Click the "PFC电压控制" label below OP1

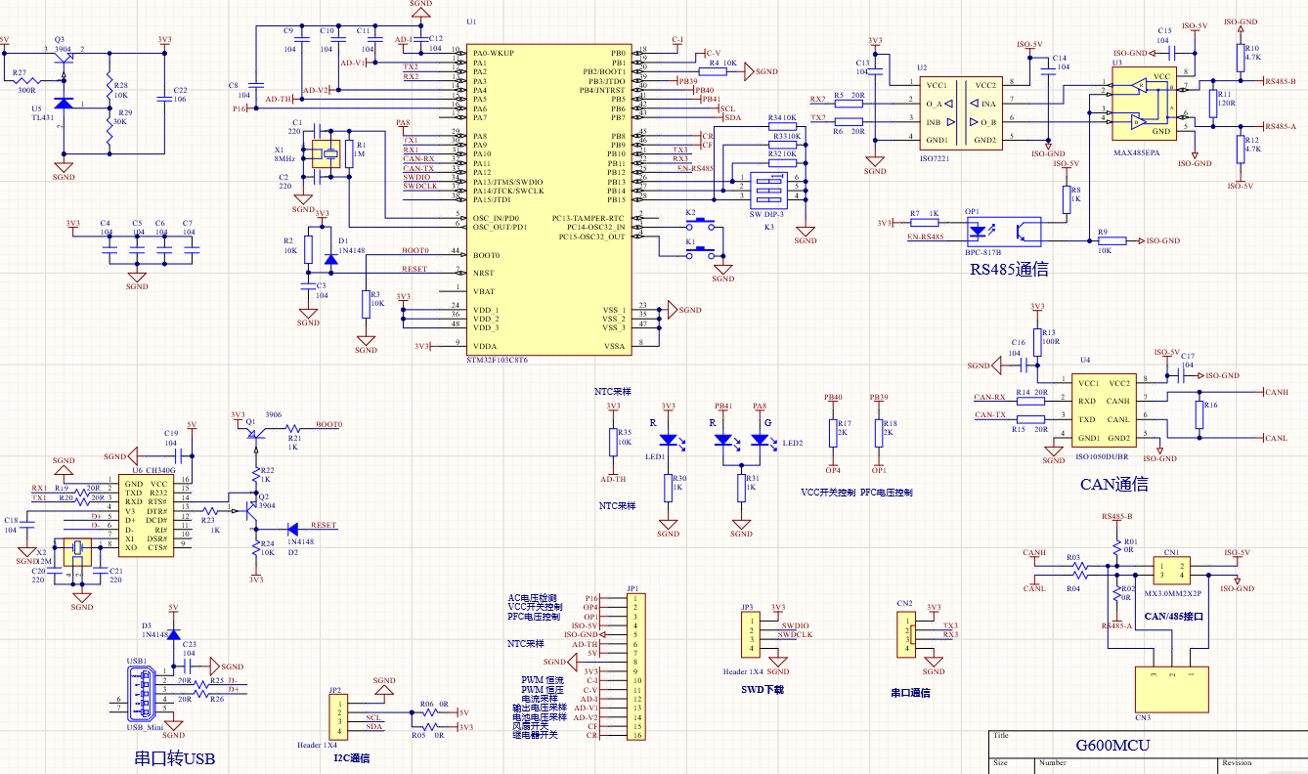pos(887,493)
